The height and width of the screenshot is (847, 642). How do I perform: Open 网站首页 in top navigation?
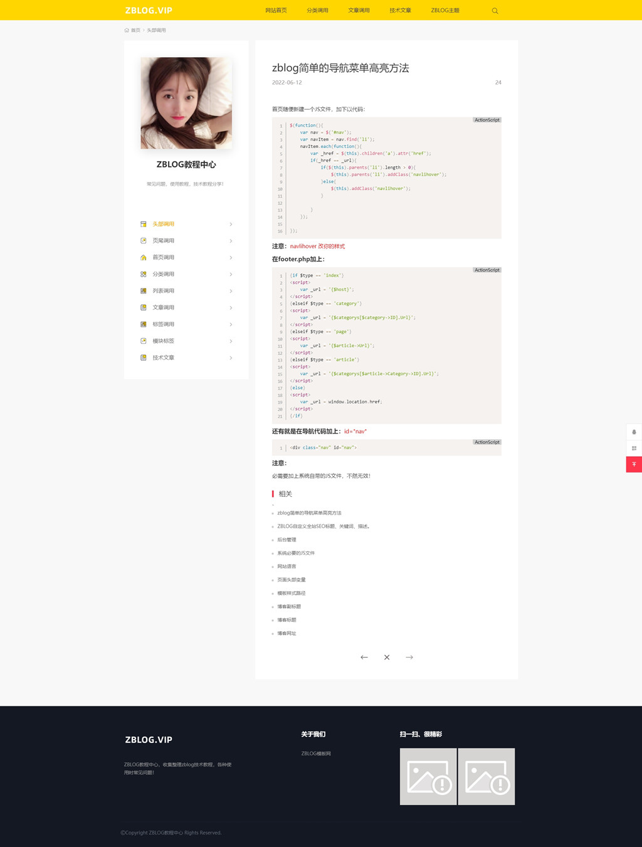pos(276,11)
